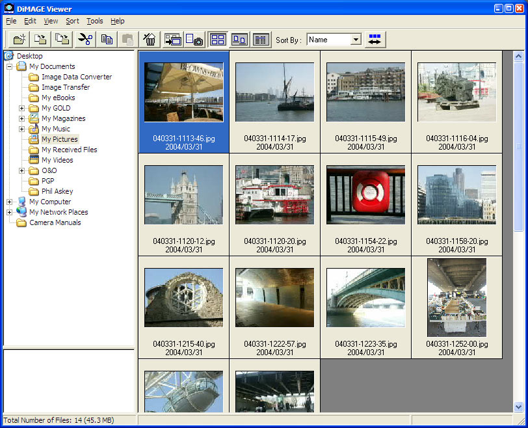The width and height of the screenshot is (528, 428).
Task: Click the My Videos filmstrip icon
Action: (x=34, y=159)
